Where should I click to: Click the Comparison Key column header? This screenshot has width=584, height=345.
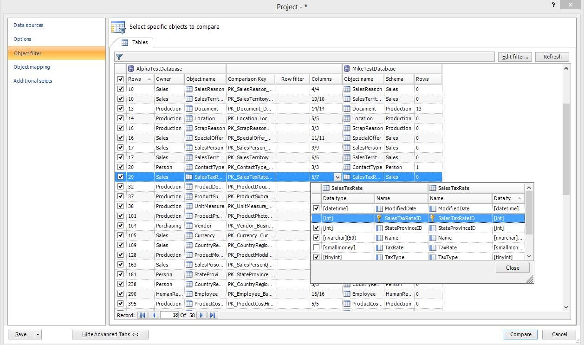(x=251, y=79)
